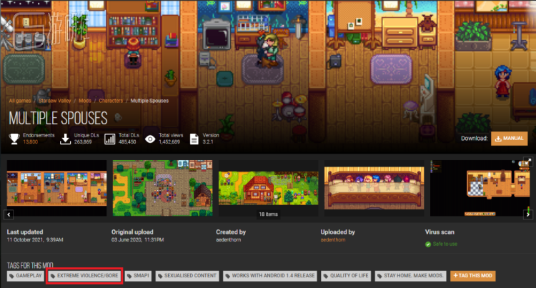
Task: Click the Version value 3.2.1
Action: click(x=208, y=141)
